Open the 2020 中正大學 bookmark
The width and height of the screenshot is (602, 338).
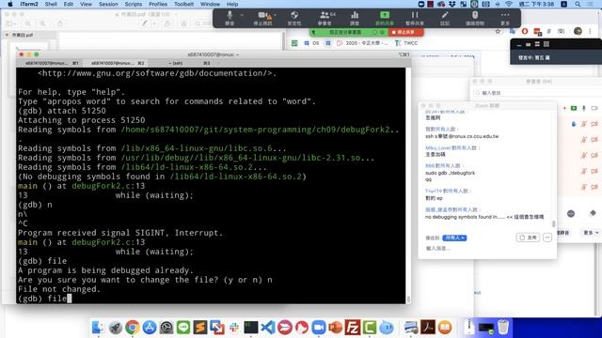pos(363,43)
